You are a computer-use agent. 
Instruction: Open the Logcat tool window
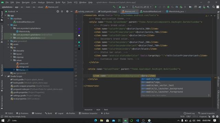(59, 113)
